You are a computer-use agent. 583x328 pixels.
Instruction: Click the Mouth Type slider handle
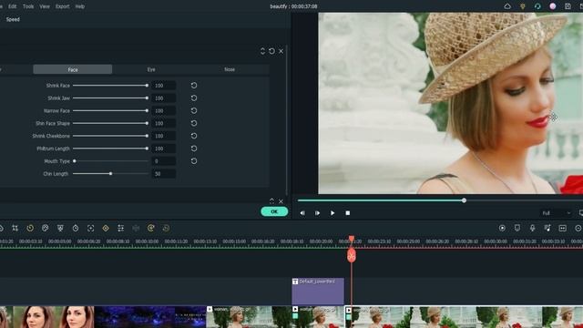click(75, 161)
